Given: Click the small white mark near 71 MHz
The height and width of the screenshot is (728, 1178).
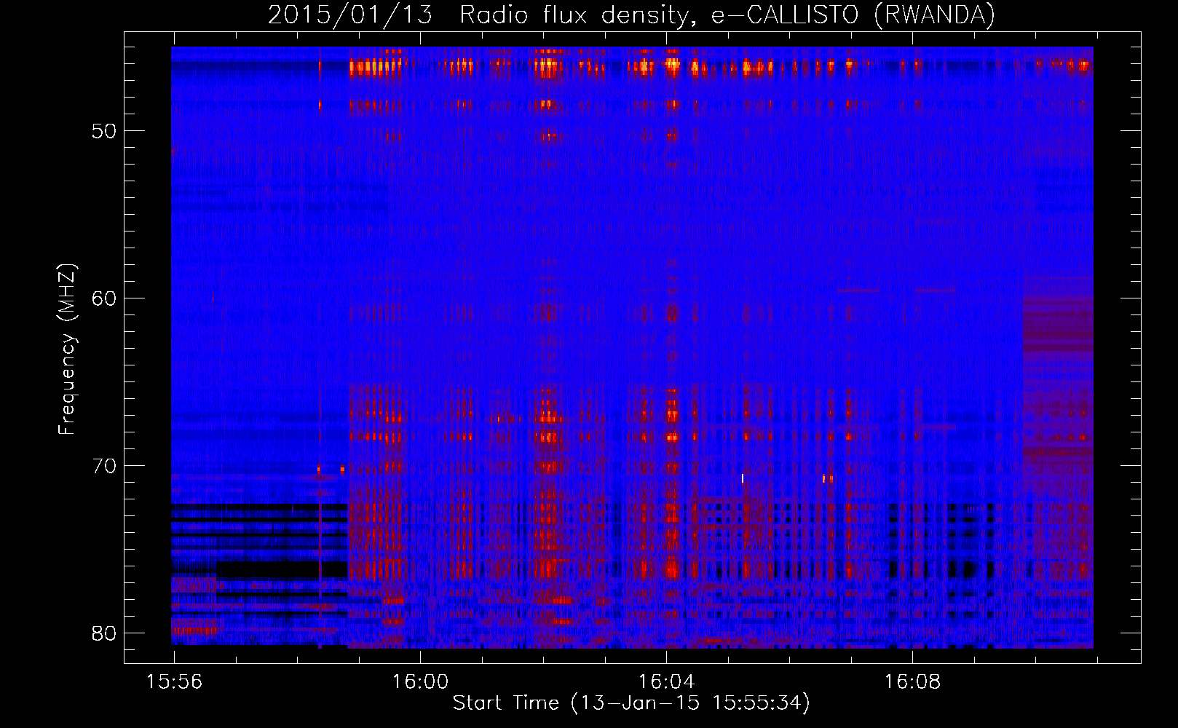Looking at the screenshot, I should point(743,478).
